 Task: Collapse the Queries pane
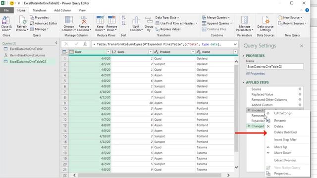tap(56, 43)
